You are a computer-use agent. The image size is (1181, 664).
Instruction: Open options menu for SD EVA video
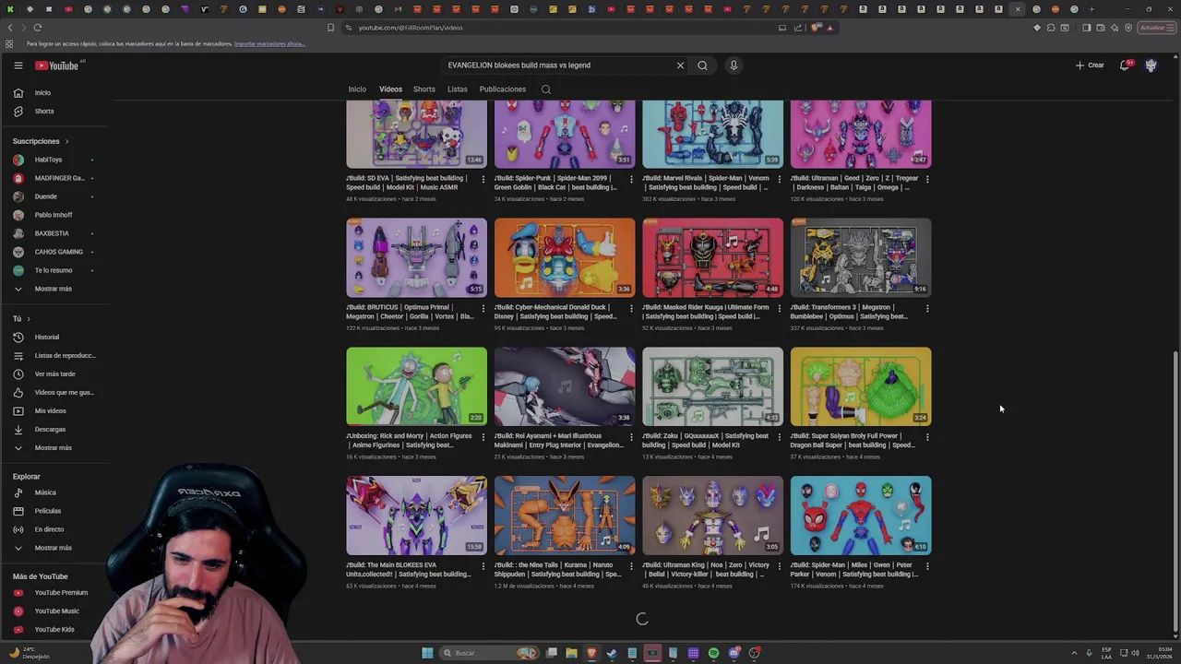483,179
